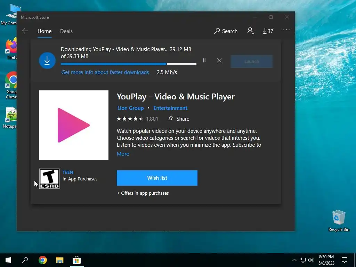Open the notification action center
356x267 pixels.
(345, 260)
